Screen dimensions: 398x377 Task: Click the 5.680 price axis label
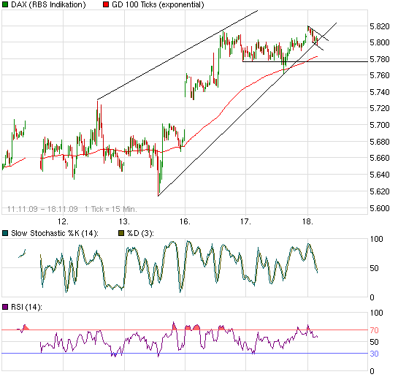coord(380,142)
